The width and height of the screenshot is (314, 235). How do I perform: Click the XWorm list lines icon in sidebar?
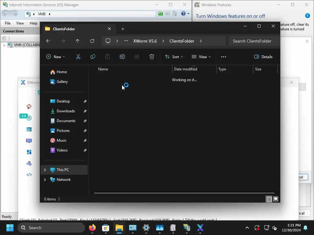29,129
